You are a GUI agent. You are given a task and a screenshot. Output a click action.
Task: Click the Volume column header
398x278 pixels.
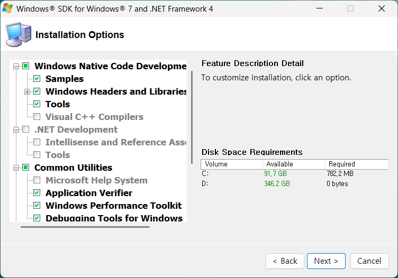[x=232, y=164]
